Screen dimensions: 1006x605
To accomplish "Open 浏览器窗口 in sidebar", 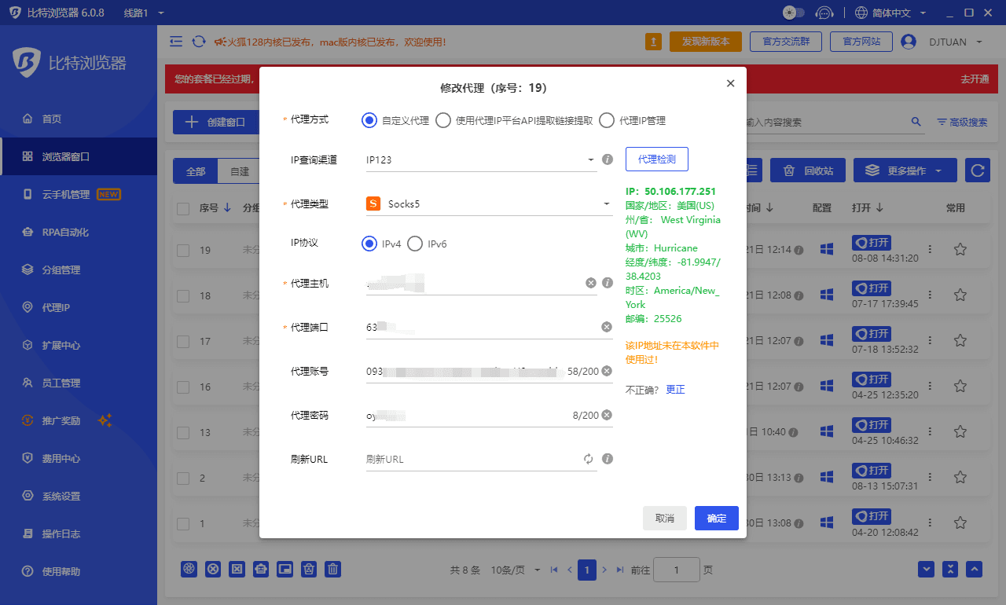I will tap(79, 156).
